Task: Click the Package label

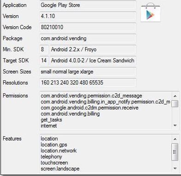Action: (12, 38)
